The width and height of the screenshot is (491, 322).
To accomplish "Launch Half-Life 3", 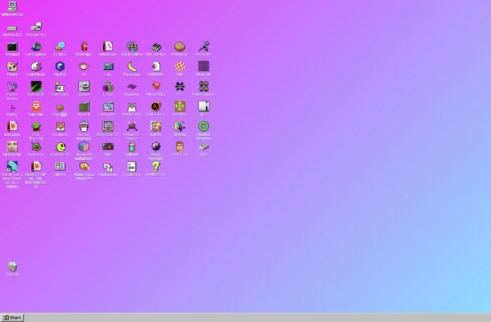I will [x=156, y=106].
